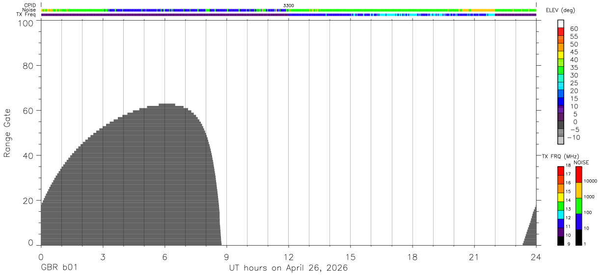Select the purple swatch of TX FRQ bar

561,232
